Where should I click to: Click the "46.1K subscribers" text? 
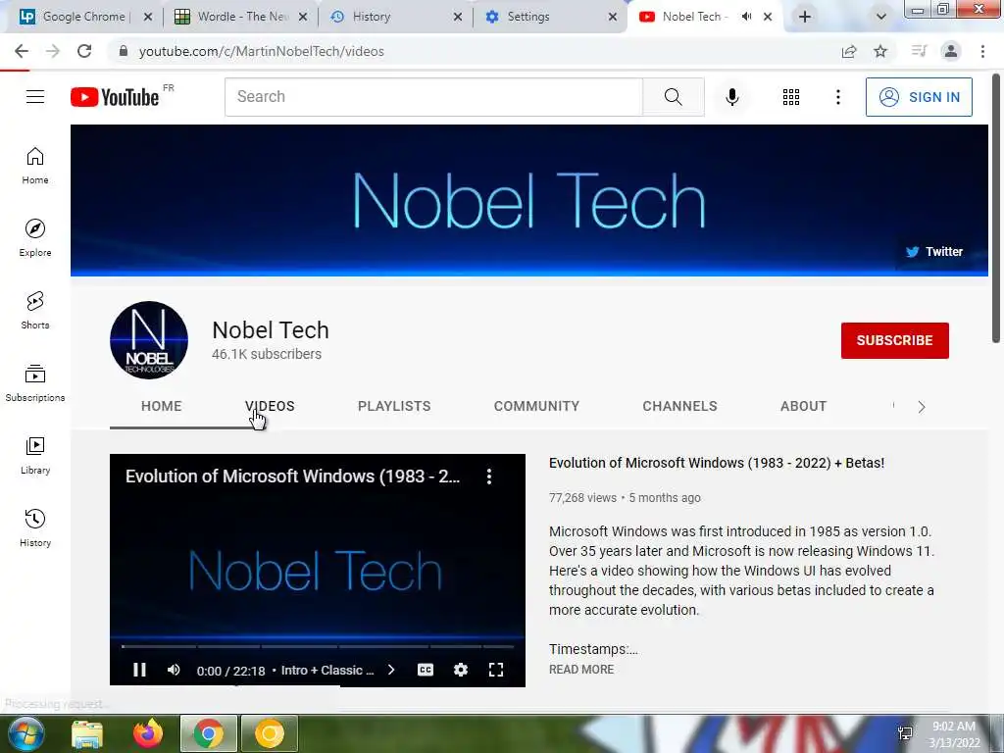point(267,354)
